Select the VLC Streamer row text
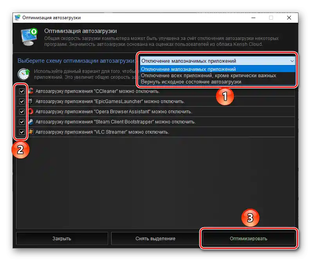This screenshot has height=261, width=311. click(x=102, y=132)
